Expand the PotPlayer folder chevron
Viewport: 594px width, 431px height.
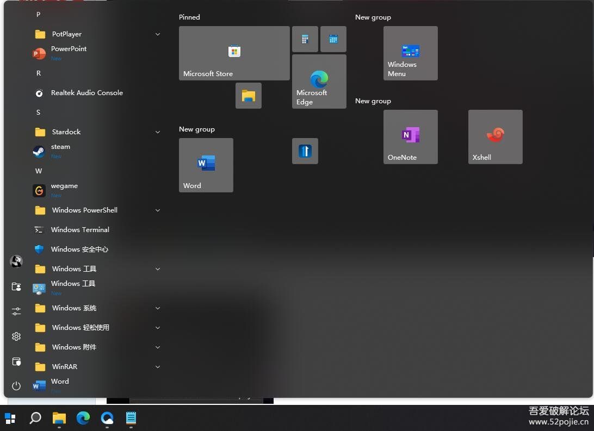tap(158, 34)
